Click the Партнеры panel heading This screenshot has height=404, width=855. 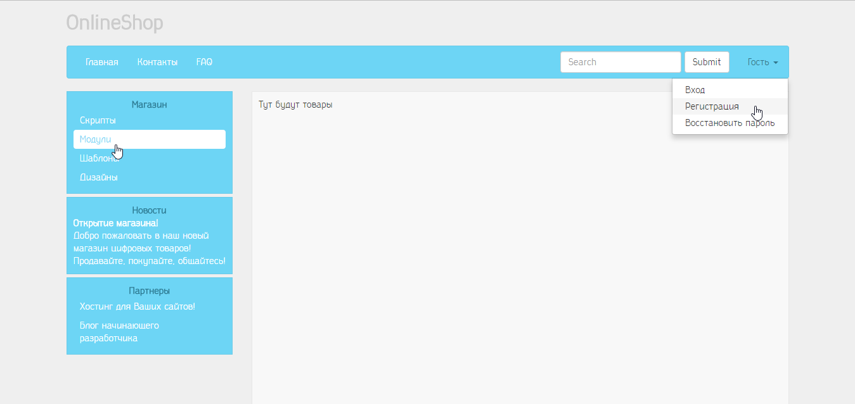149,291
